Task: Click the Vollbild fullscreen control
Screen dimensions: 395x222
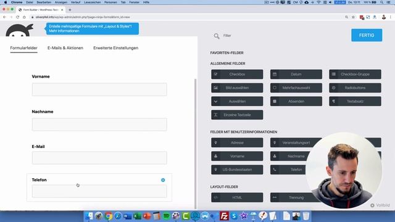Action: tap(380, 205)
